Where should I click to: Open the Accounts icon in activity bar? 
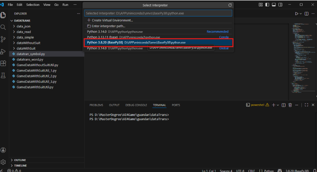coord(3,150)
